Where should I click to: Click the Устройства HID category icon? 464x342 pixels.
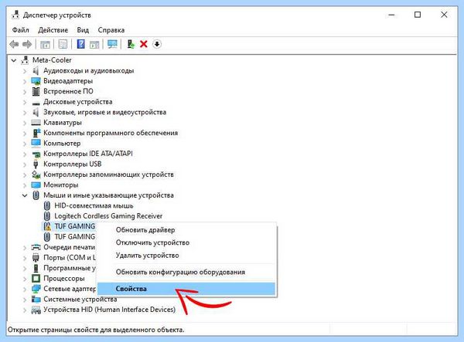point(36,310)
